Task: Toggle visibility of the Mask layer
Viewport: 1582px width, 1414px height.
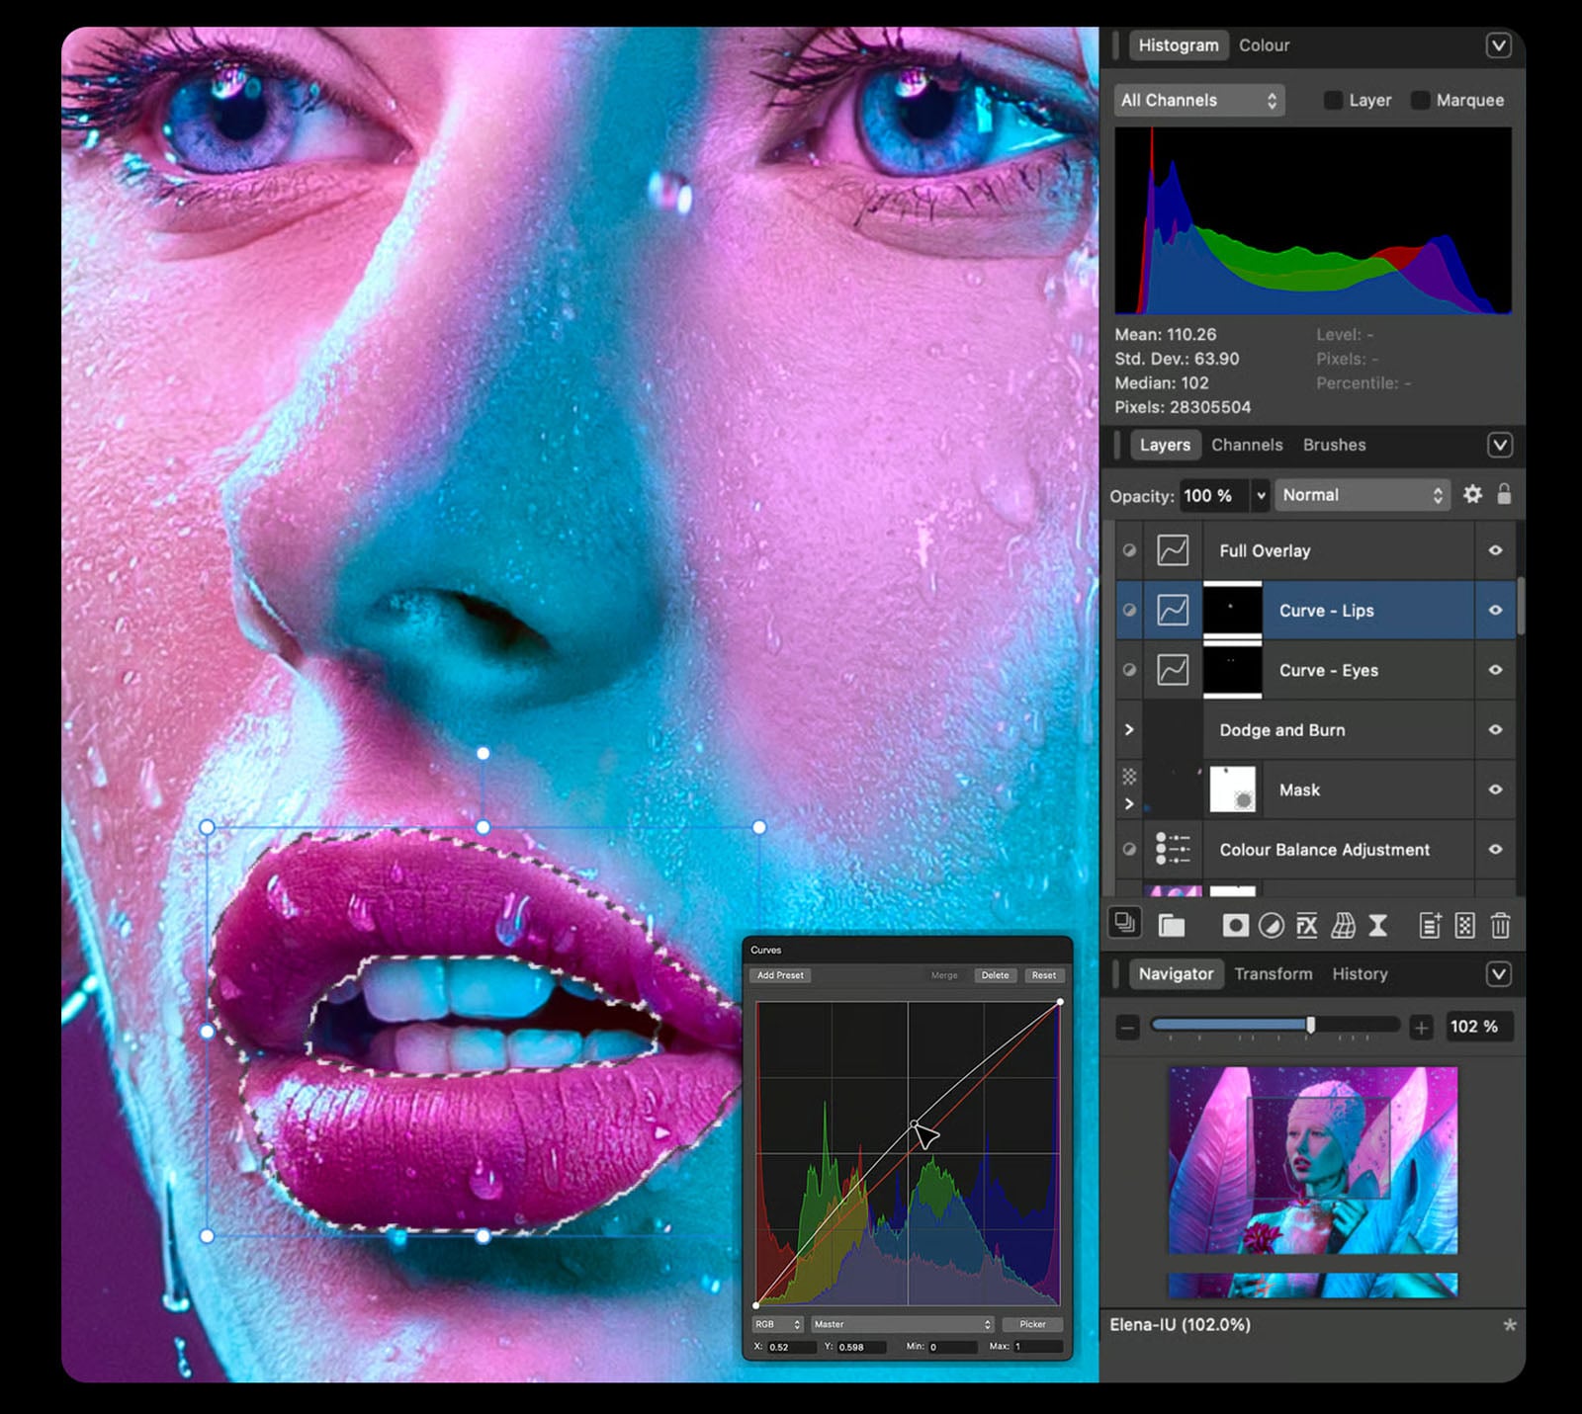Action: pos(1495,790)
